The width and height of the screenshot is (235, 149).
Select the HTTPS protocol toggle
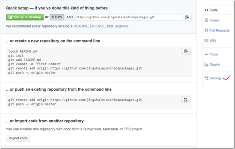point(57,17)
